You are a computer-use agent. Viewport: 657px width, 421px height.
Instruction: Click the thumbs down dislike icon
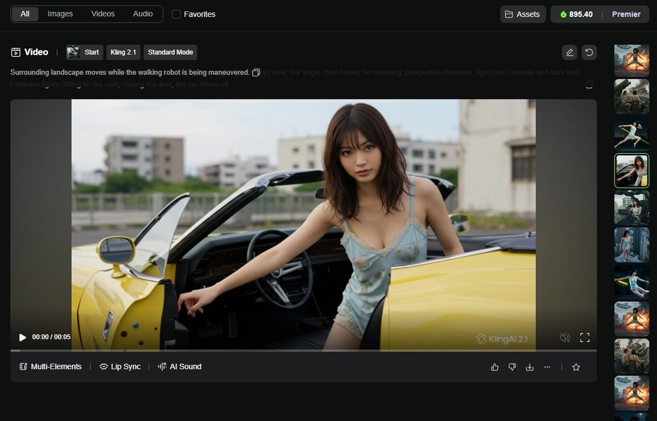(x=512, y=367)
